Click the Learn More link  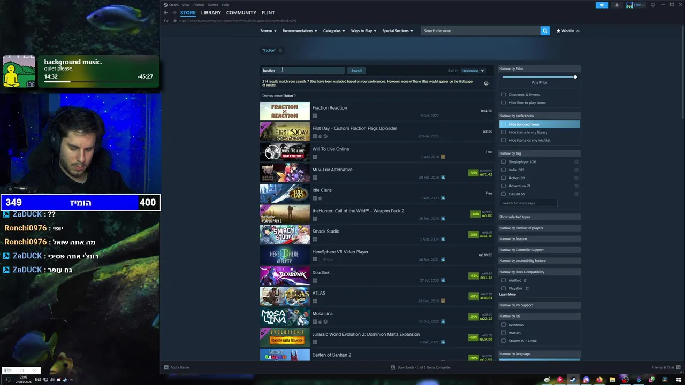[507, 295]
